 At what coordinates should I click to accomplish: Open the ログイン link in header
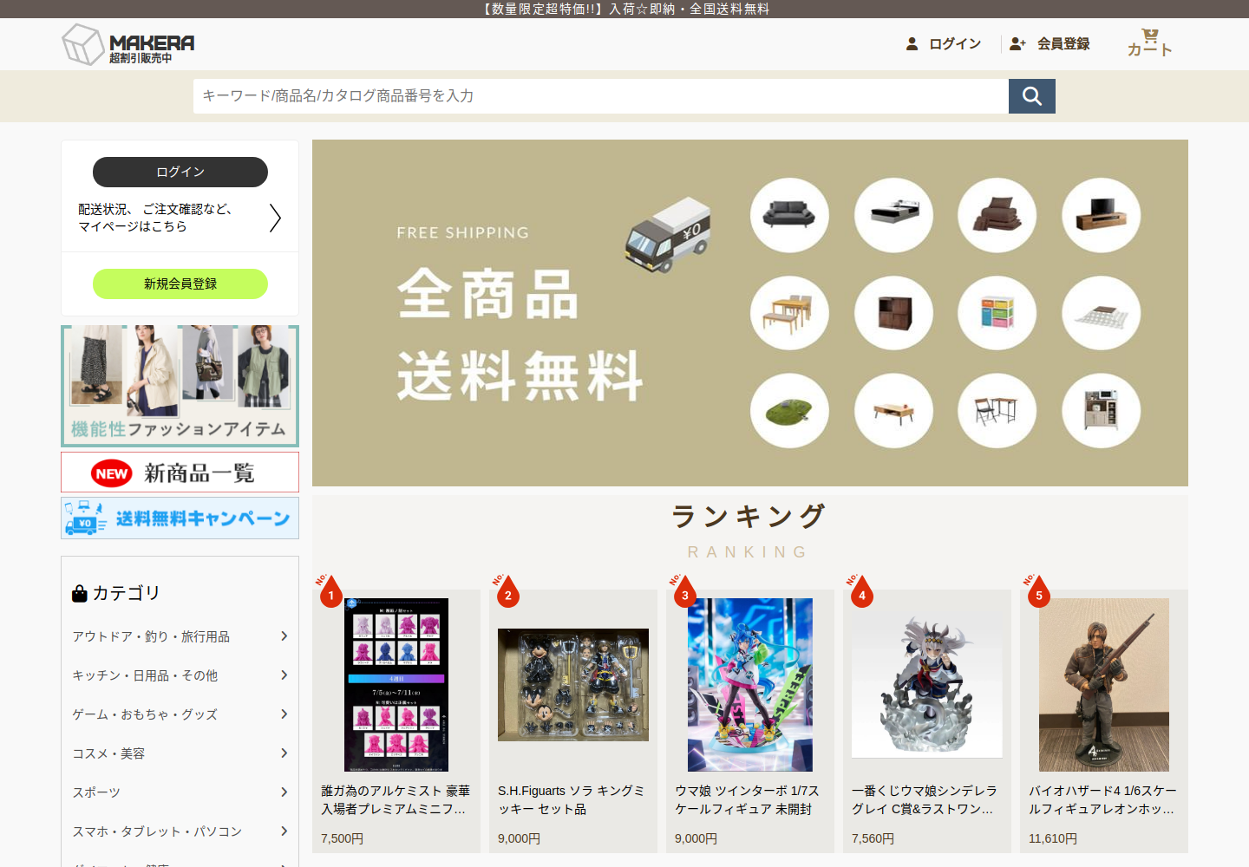(955, 43)
